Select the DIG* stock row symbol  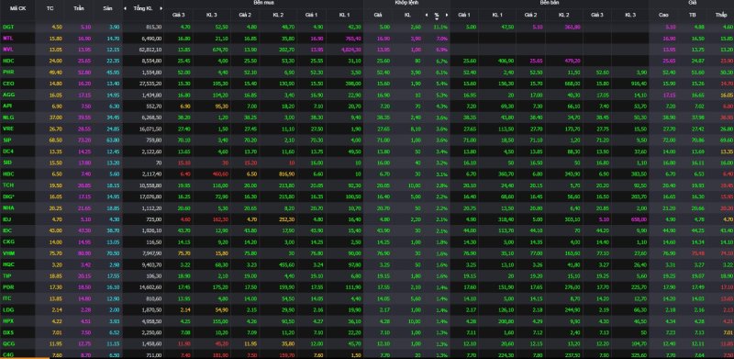8,196
